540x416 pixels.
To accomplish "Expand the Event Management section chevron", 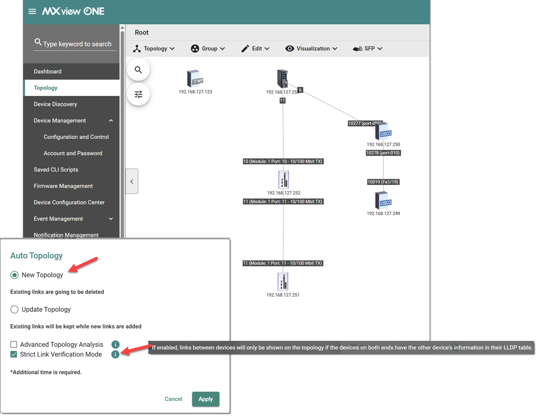I will point(111,219).
